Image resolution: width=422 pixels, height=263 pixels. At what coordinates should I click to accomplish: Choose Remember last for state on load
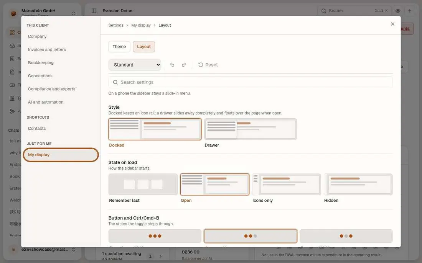(x=143, y=184)
